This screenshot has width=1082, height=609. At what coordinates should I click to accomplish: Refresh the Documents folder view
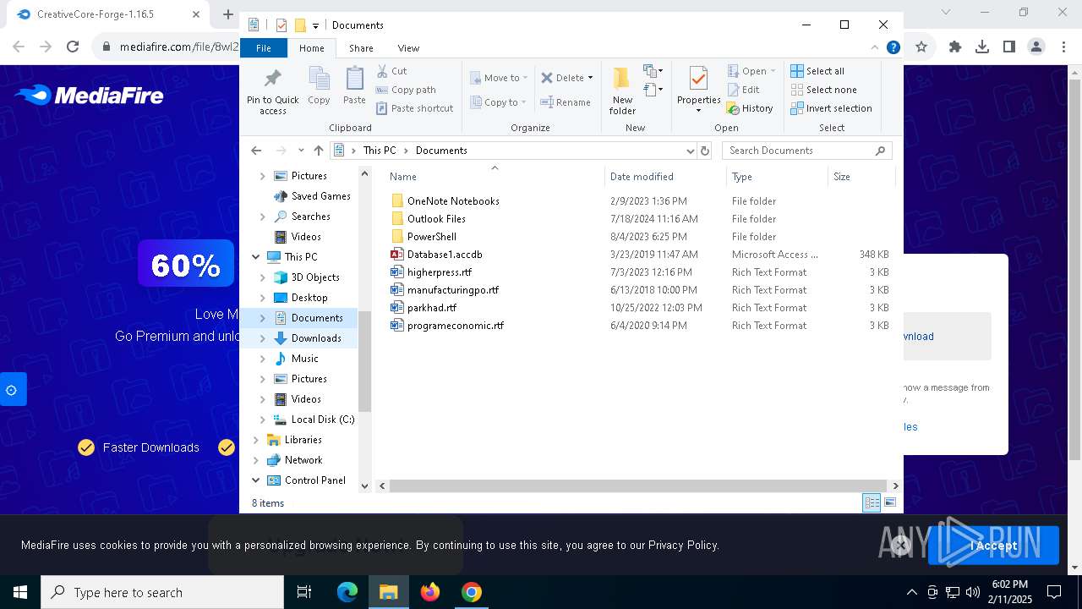click(x=705, y=151)
